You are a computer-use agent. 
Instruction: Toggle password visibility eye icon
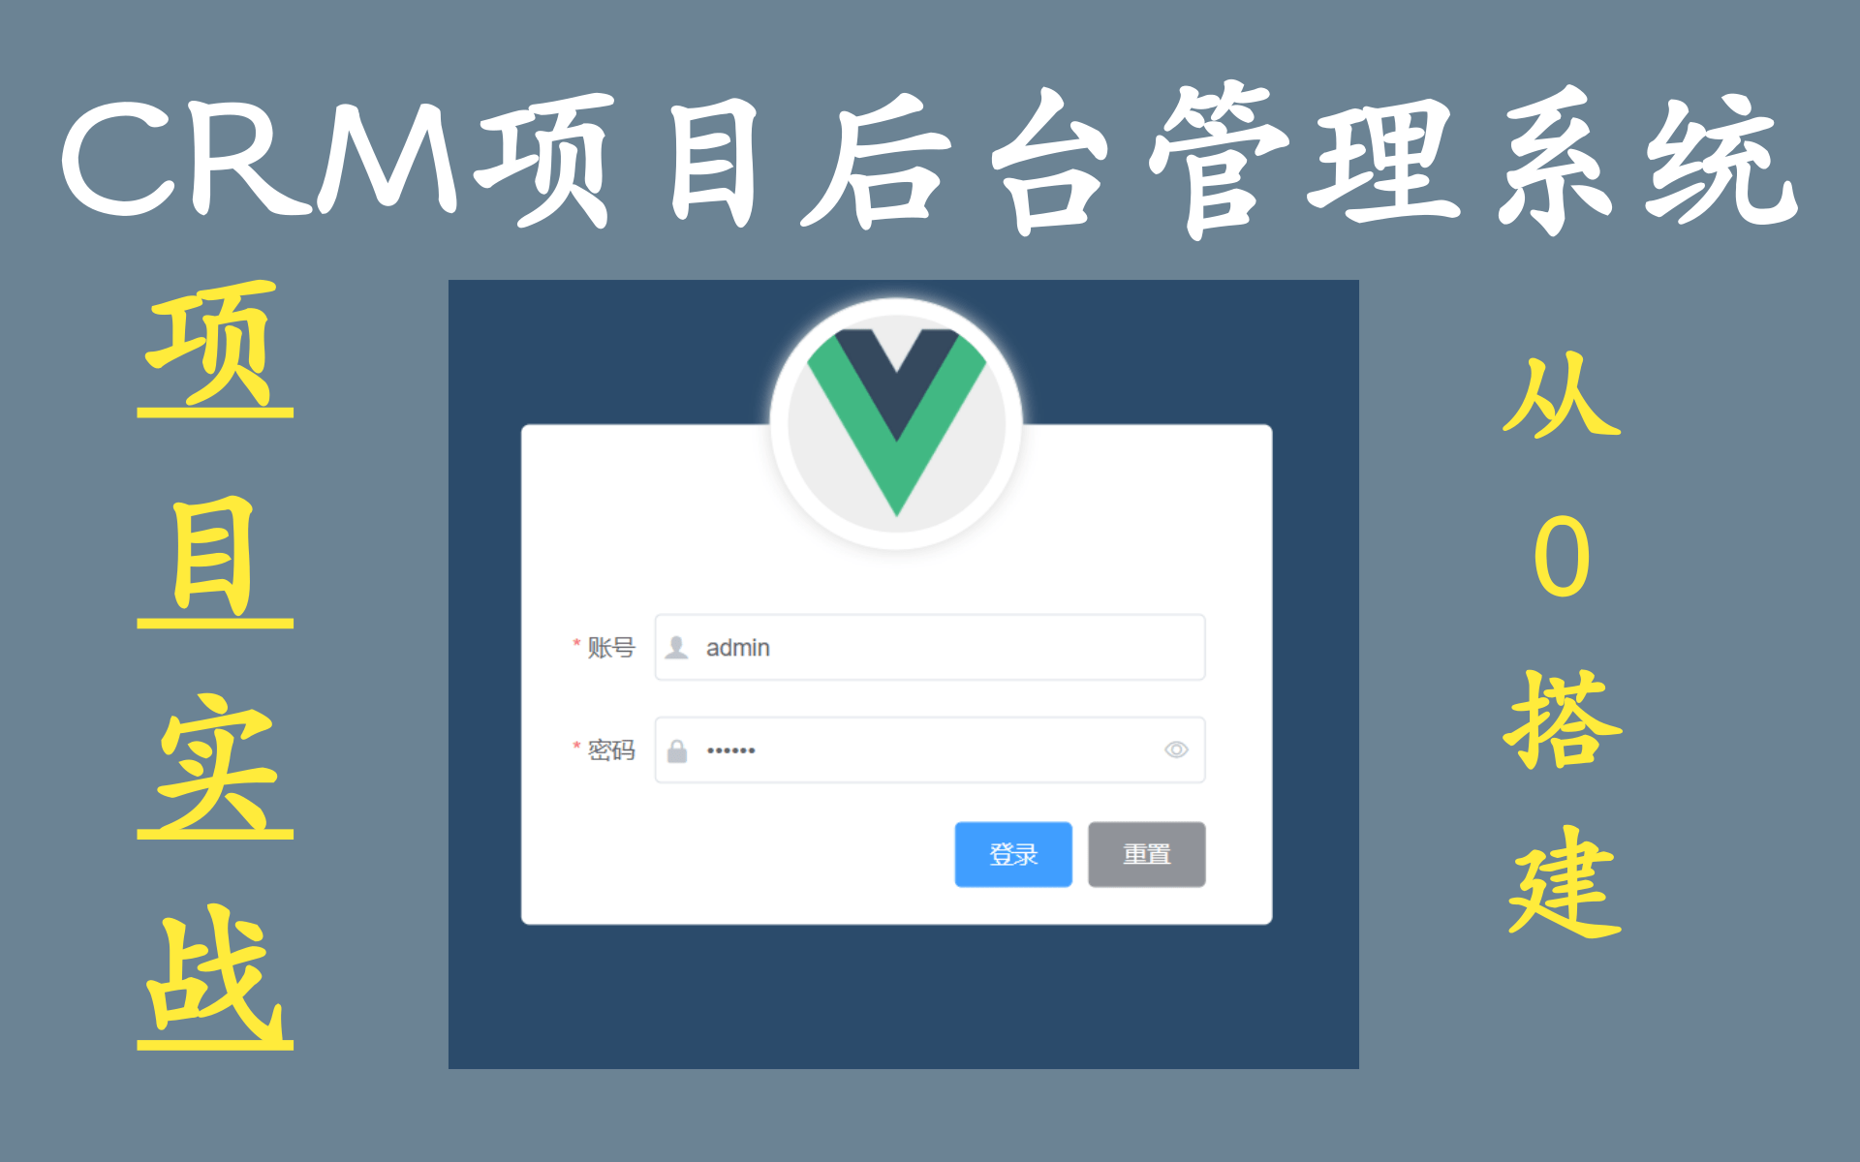pos(1176,746)
